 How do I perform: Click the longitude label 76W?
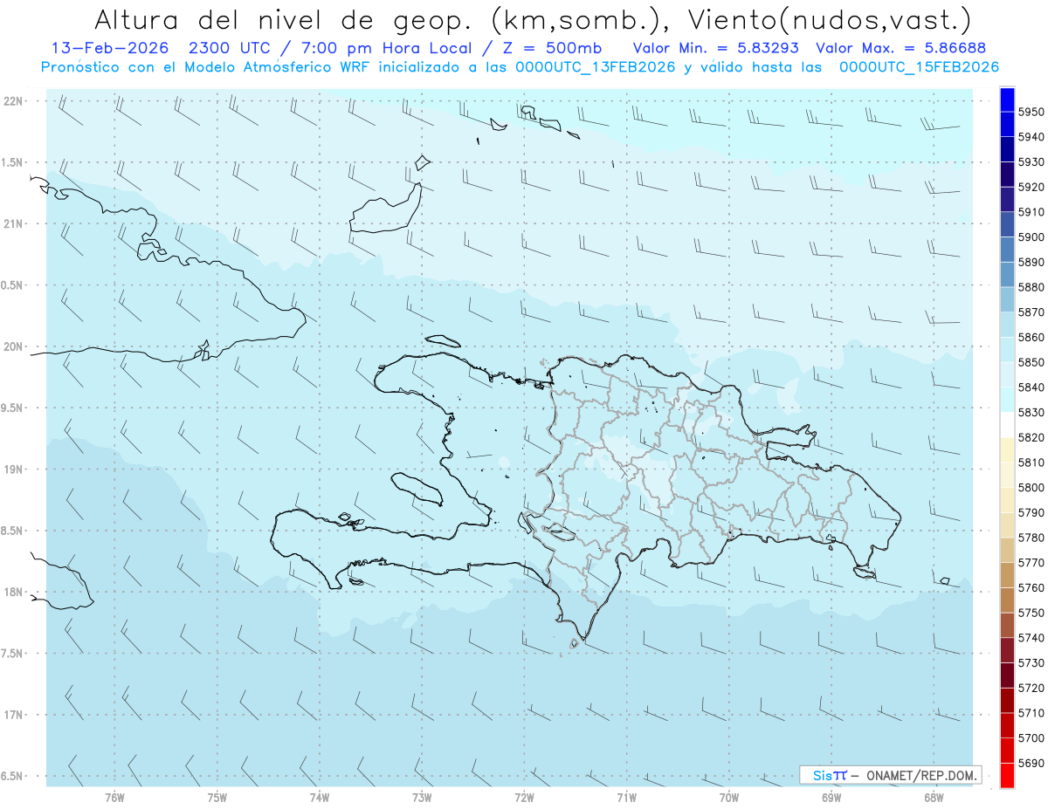(x=114, y=798)
